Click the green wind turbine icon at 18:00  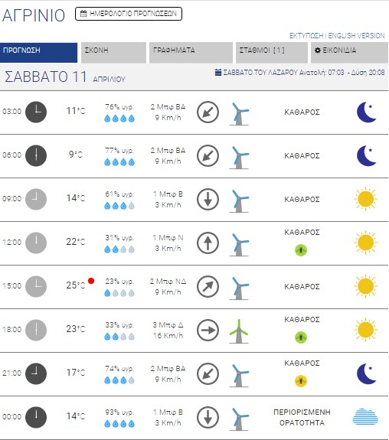tap(239, 331)
